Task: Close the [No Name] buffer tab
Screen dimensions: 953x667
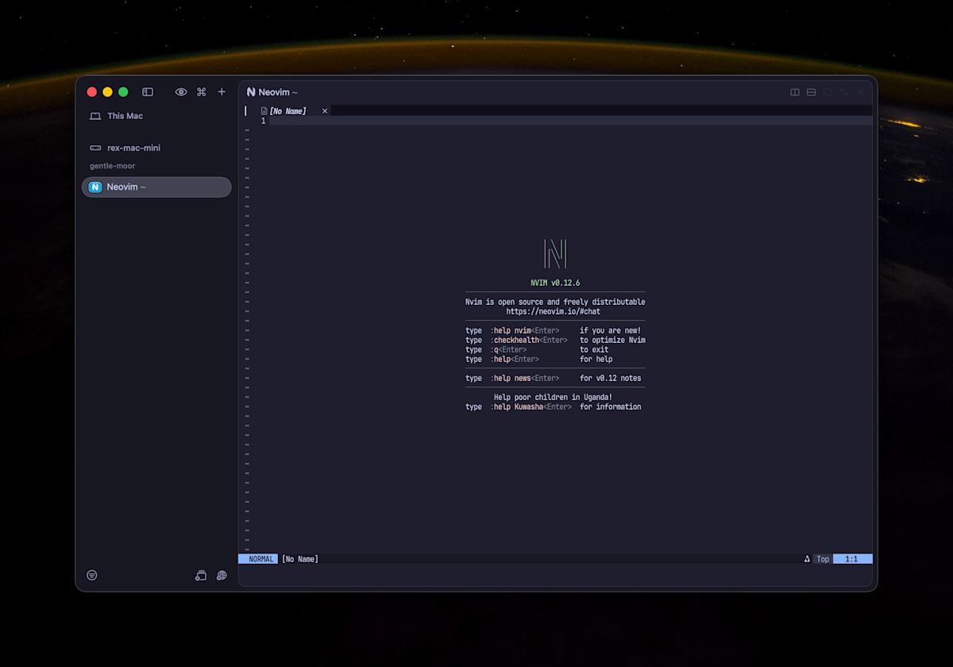Action: pos(325,111)
